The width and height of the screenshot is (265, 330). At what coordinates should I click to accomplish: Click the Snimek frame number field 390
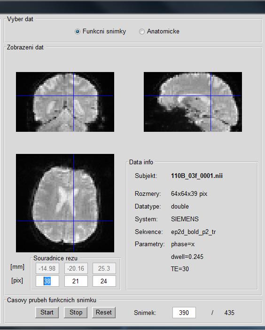click(x=184, y=313)
